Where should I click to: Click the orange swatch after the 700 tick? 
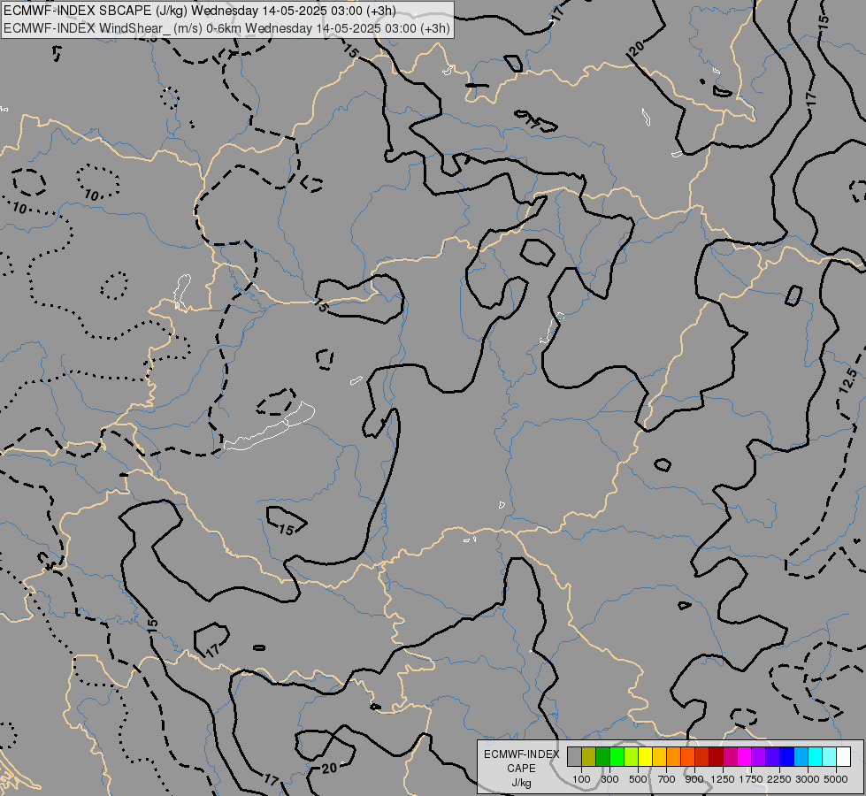(x=673, y=757)
